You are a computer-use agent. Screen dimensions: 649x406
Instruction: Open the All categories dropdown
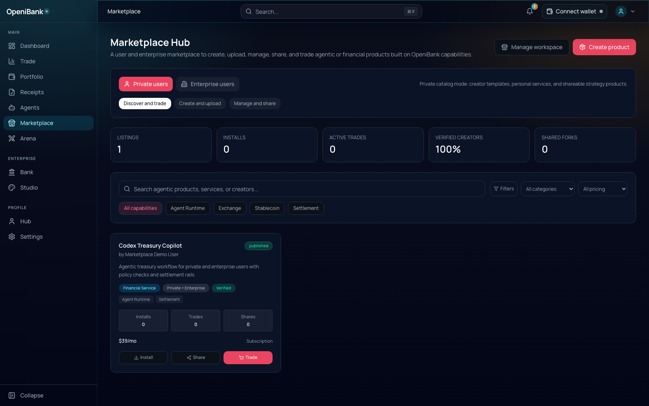548,189
